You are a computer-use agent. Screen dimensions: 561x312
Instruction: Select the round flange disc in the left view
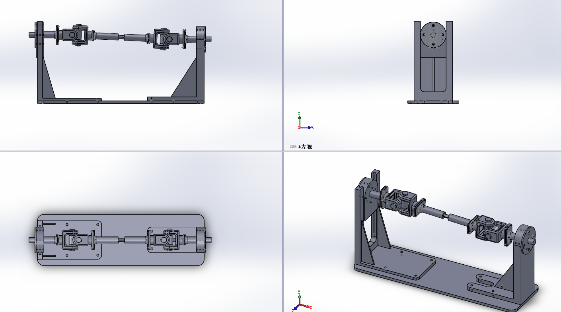coord(433,35)
